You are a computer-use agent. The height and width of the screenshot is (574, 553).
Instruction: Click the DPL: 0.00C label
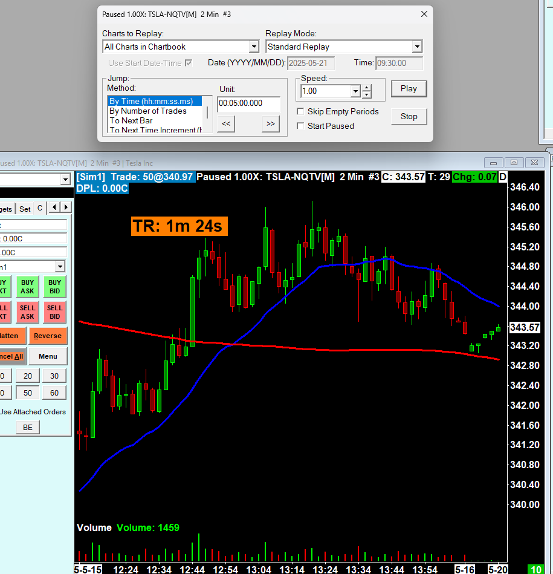tap(102, 188)
